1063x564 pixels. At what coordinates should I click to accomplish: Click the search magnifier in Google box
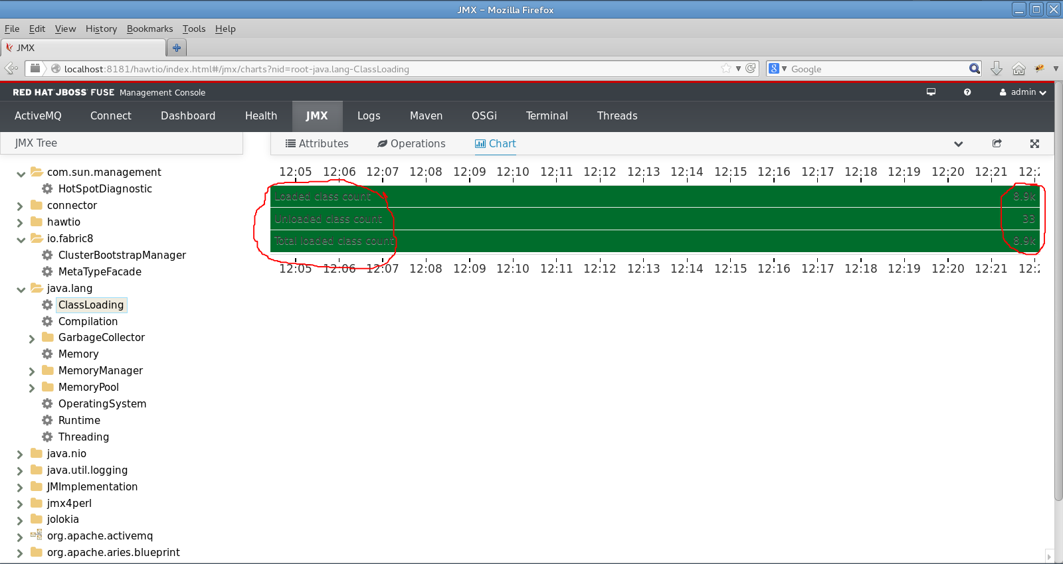tap(974, 68)
